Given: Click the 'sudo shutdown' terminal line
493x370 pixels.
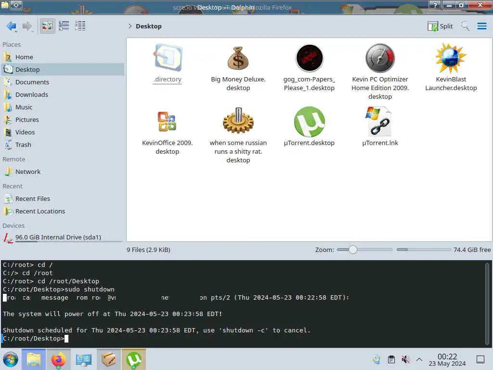Looking at the screenshot, I should pos(58,290).
